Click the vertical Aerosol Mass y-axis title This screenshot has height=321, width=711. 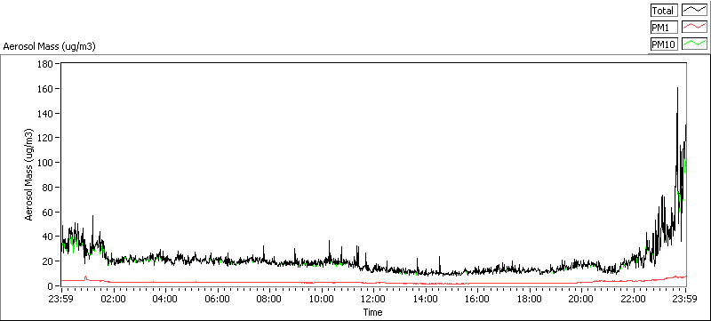coord(29,174)
